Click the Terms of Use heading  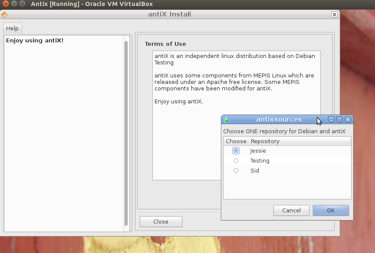coord(165,44)
